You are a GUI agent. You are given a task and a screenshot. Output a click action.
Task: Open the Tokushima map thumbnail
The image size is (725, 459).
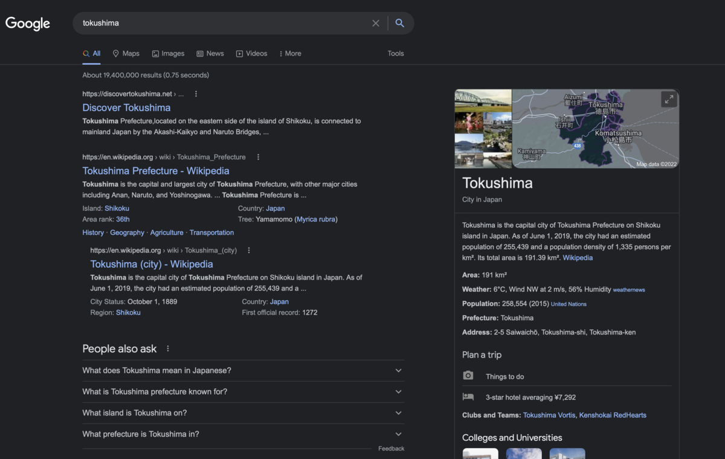click(x=596, y=129)
